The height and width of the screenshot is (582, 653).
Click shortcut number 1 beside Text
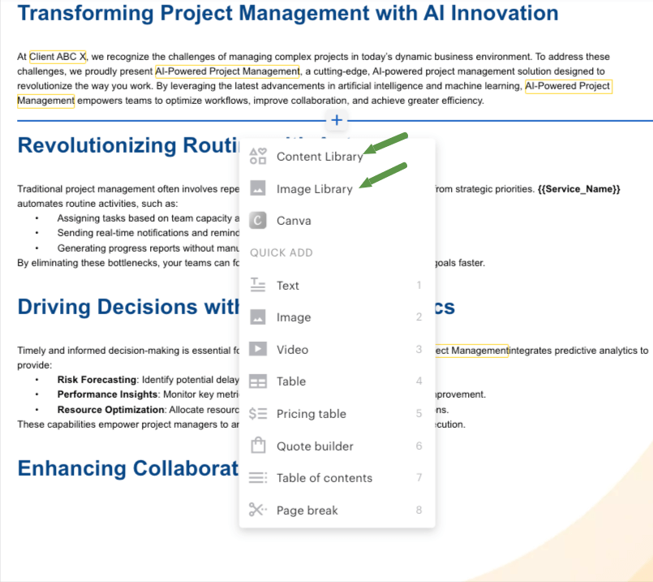[x=419, y=286]
